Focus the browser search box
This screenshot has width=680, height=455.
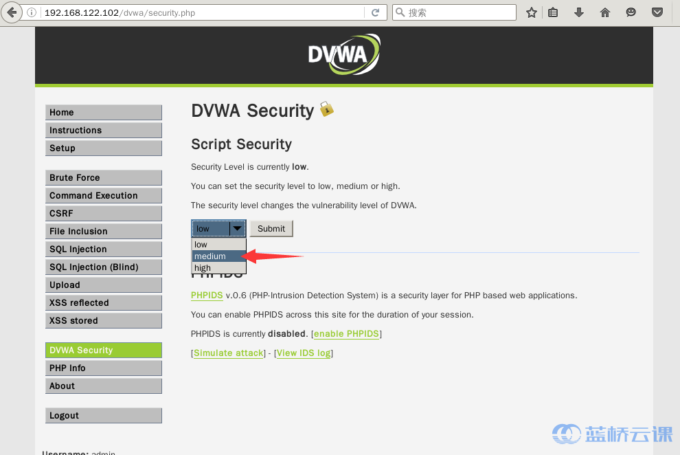click(x=454, y=12)
